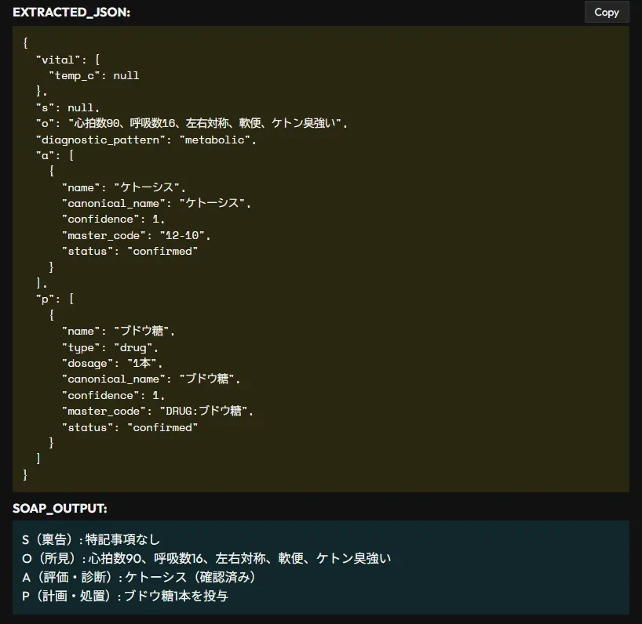
Task: Click the "dosage": "1本" line
Action: [112, 364]
